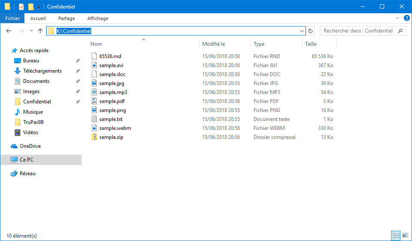
Task: Open the Fichier menu
Action: point(12,18)
